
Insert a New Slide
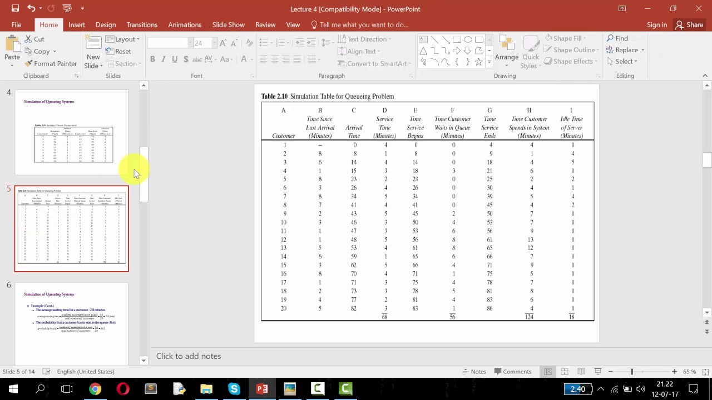93,52
